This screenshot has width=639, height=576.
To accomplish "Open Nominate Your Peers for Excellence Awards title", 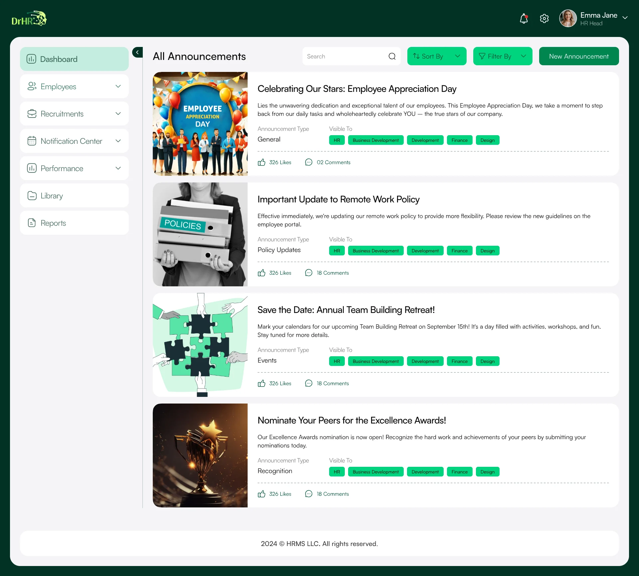I will coord(352,421).
